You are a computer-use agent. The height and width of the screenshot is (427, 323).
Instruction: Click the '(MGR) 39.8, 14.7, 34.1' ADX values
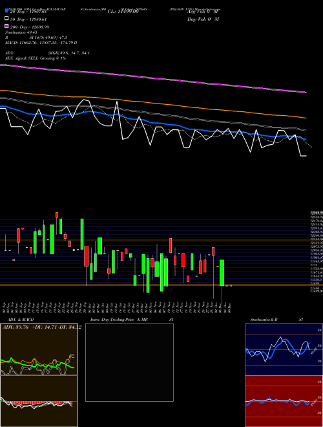68,53
